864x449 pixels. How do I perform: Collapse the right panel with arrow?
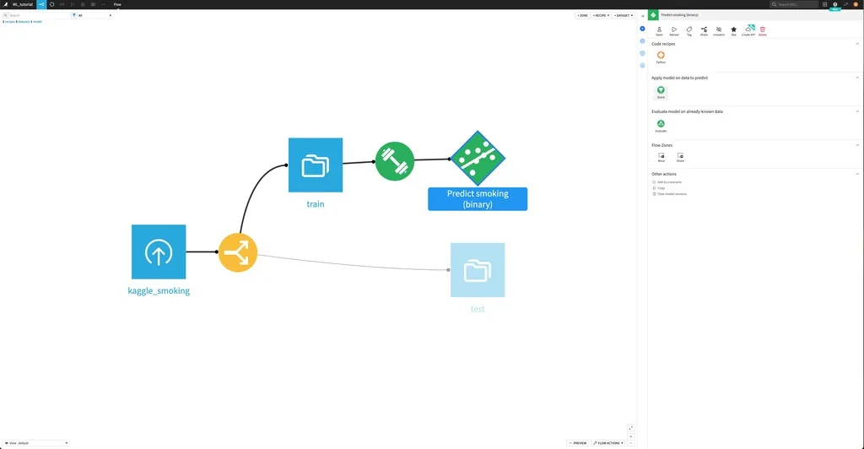point(642,16)
